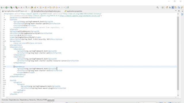The height and width of the screenshot is (103, 184).
Task: Click the Debug bug toolbar icon
Action: point(1,7)
